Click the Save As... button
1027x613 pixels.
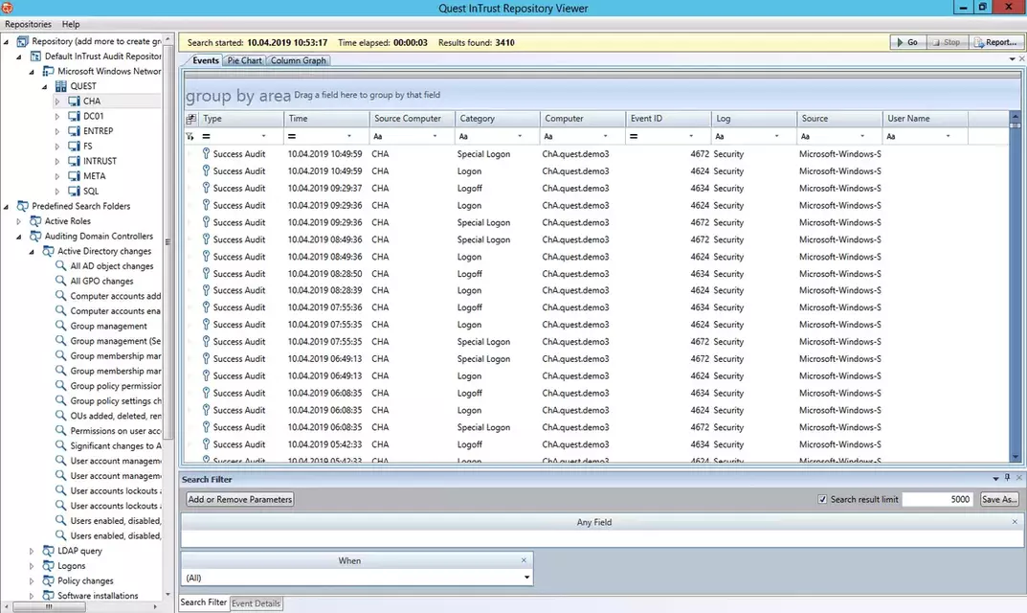click(x=999, y=499)
